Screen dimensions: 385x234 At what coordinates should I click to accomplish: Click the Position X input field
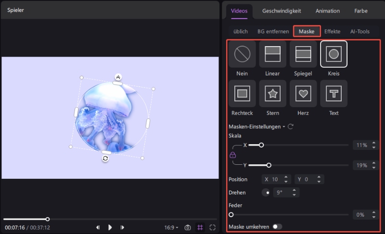[276, 179]
